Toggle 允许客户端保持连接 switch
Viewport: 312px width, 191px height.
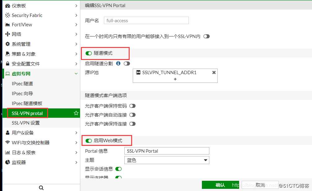132,124
